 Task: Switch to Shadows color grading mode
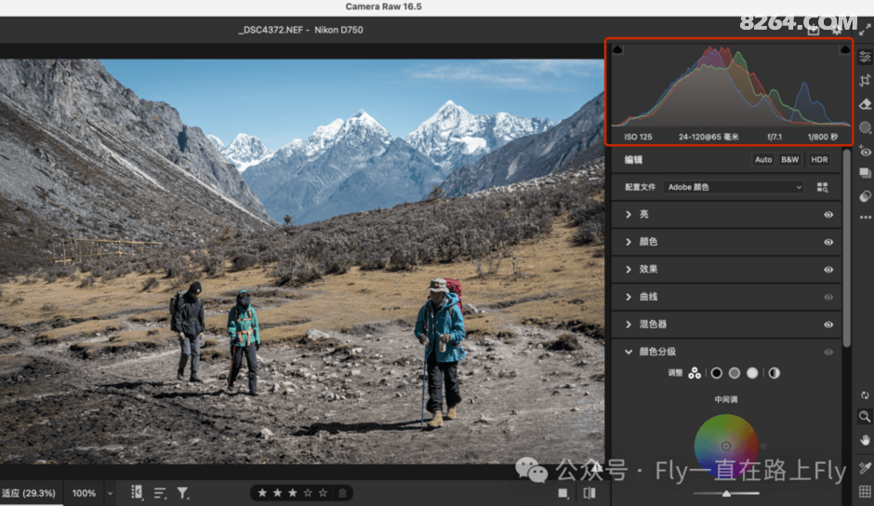click(x=716, y=373)
